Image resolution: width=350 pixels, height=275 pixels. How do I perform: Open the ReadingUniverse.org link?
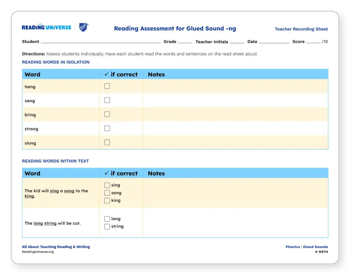coord(38,252)
